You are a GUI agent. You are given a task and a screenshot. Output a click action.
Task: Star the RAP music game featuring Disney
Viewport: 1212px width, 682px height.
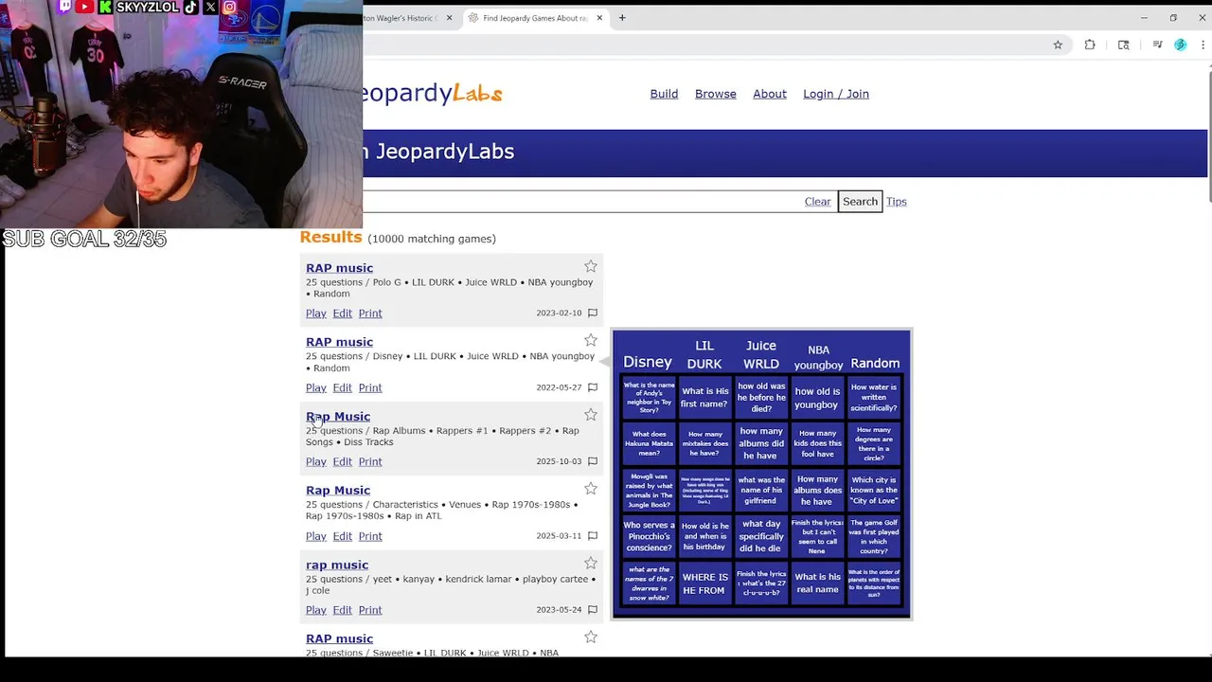pos(591,340)
